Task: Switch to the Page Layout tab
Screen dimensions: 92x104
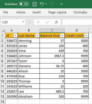Action: (57, 12)
